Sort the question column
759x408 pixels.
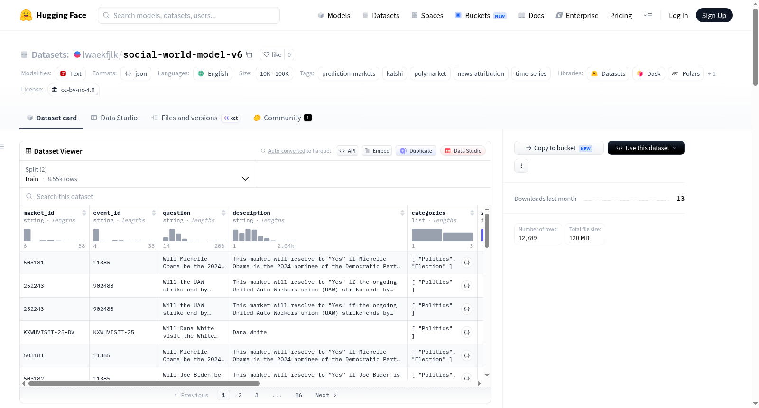point(223,213)
